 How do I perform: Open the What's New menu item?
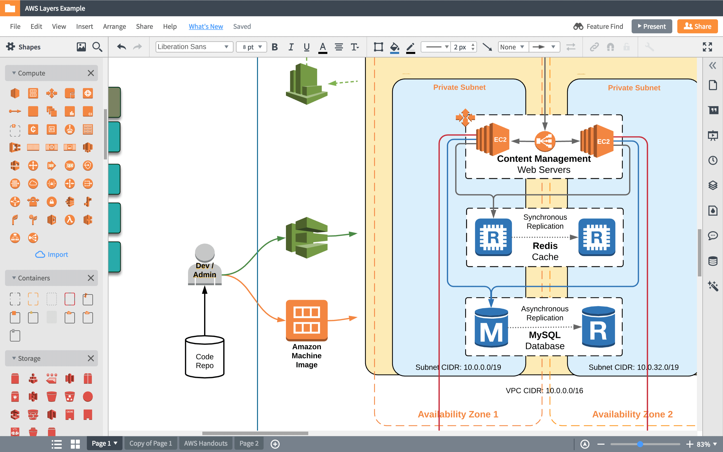click(206, 26)
